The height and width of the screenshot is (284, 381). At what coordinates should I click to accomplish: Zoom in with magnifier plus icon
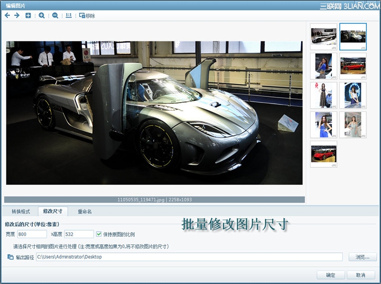pos(42,16)
